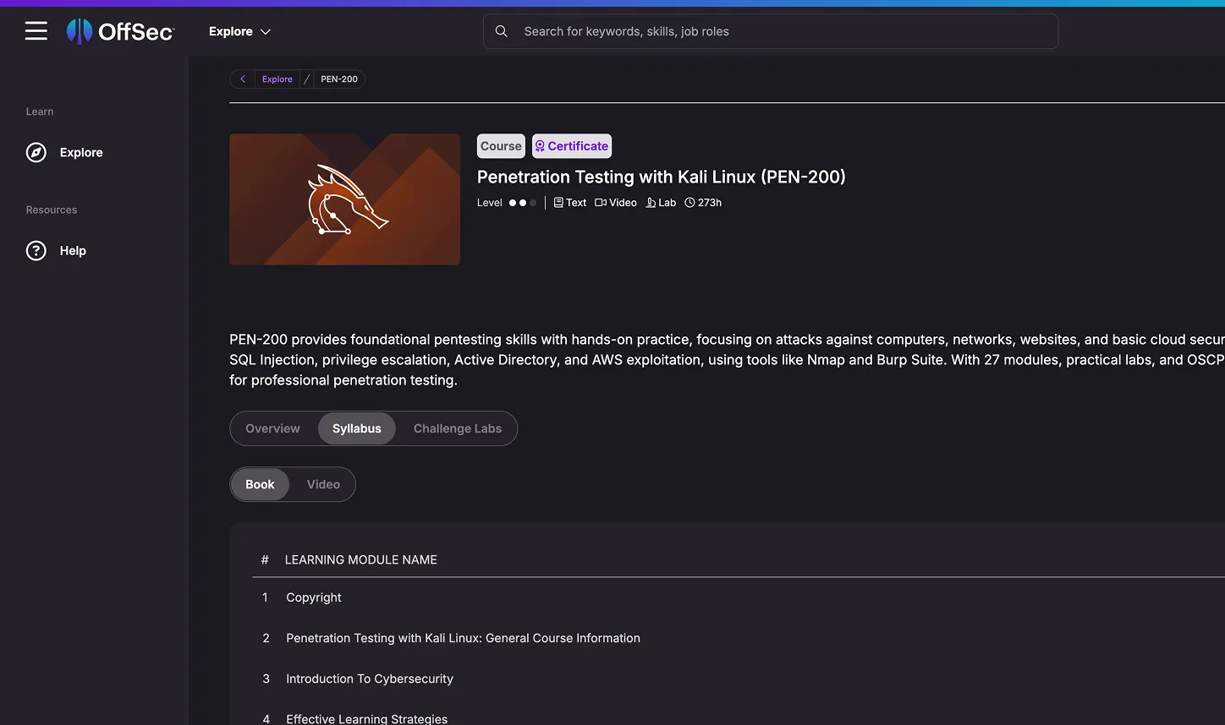Select the Explore compass icon in sidebar
The image size is (1225, 725).
34,152
